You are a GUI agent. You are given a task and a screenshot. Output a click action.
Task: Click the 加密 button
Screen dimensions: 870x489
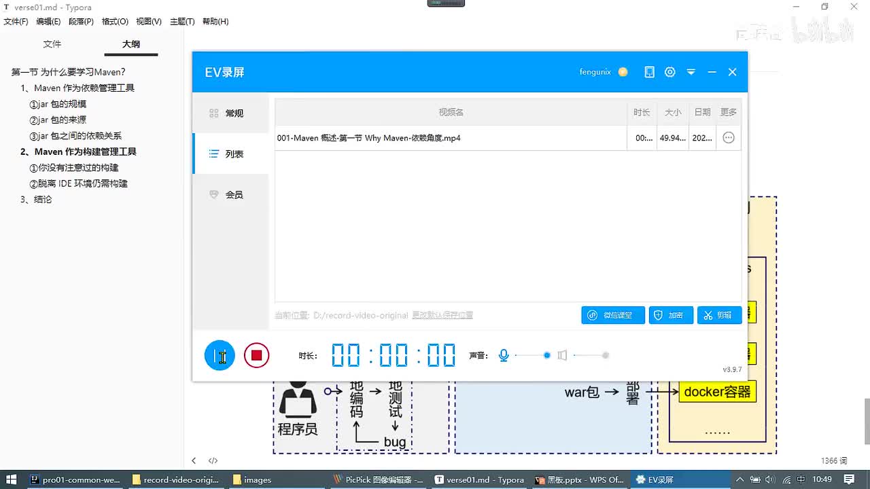click(671, 315)
